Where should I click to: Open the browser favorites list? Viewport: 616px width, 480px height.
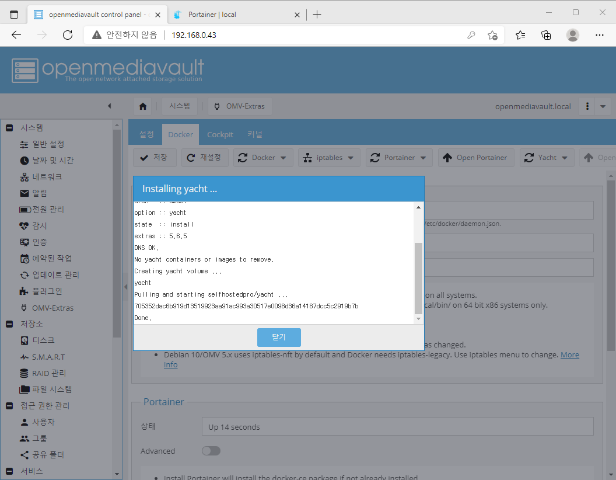[520, 35]
